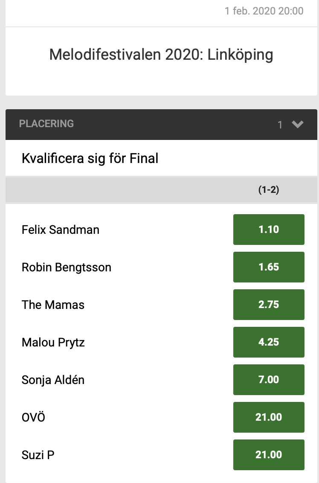
Task: Wager on Suzi P at 21.00
Action: 268,454
